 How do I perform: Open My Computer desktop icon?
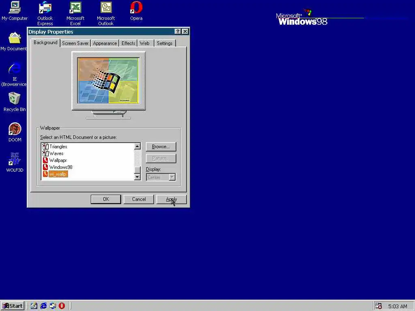pos(15,11)
